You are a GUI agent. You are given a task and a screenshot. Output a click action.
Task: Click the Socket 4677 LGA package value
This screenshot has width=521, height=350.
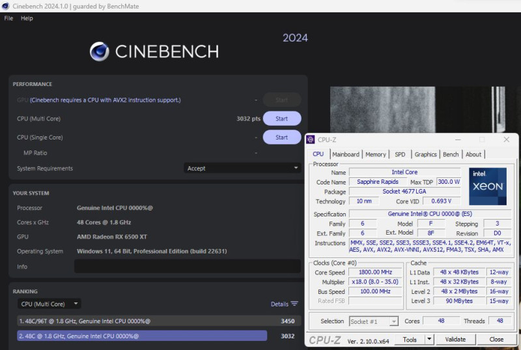[404, 192]
